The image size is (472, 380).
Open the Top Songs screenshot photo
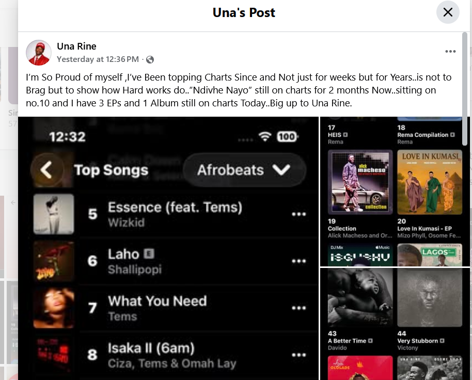(168, 248)
